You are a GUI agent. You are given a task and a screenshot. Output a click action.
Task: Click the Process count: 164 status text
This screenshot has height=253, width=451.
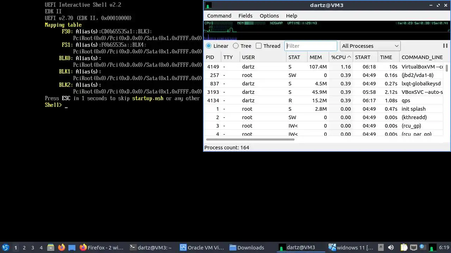pyautogui.click(x=227, y=148)
